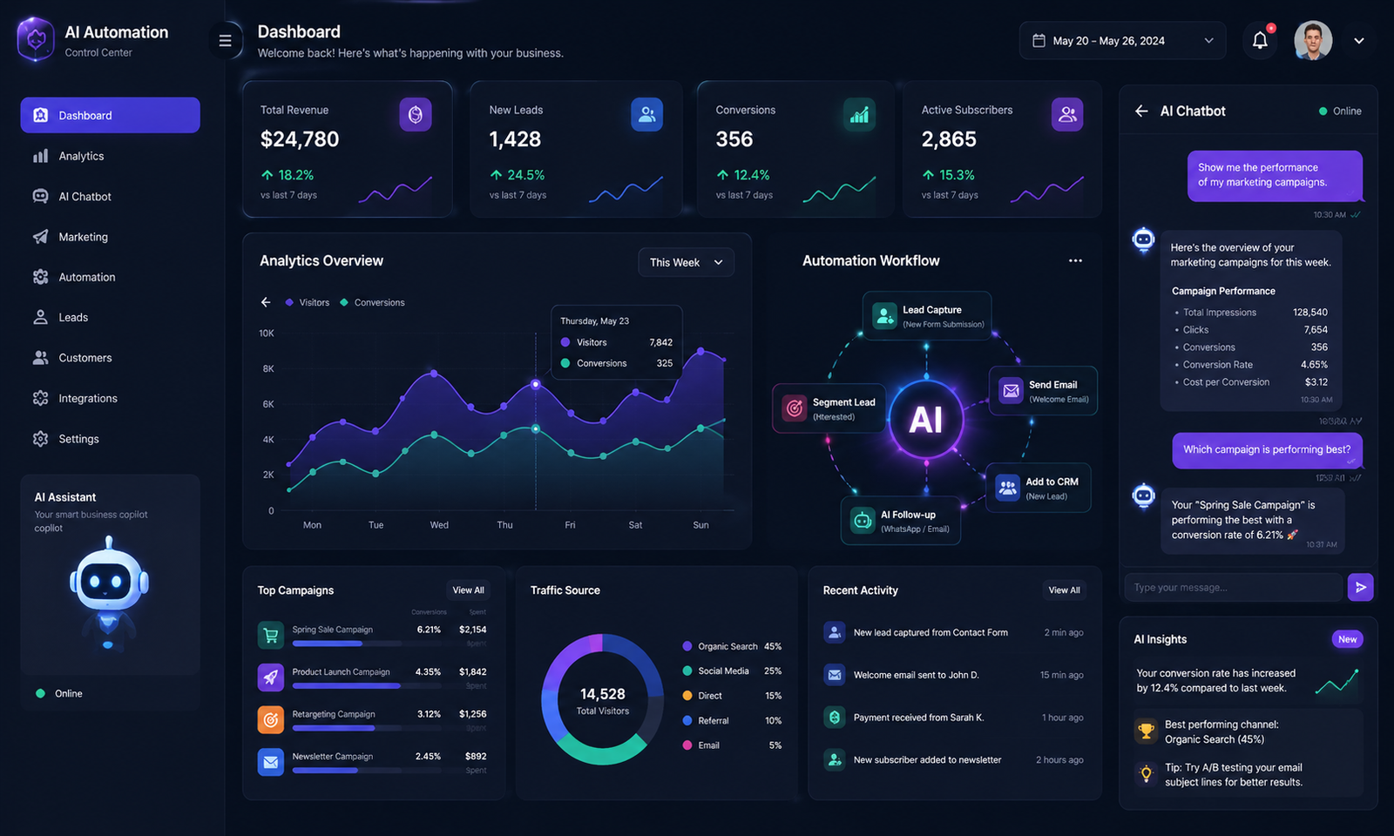The image size is (1394, 836).
Task: Open the This Week dropdown
Action: [686, 261]
